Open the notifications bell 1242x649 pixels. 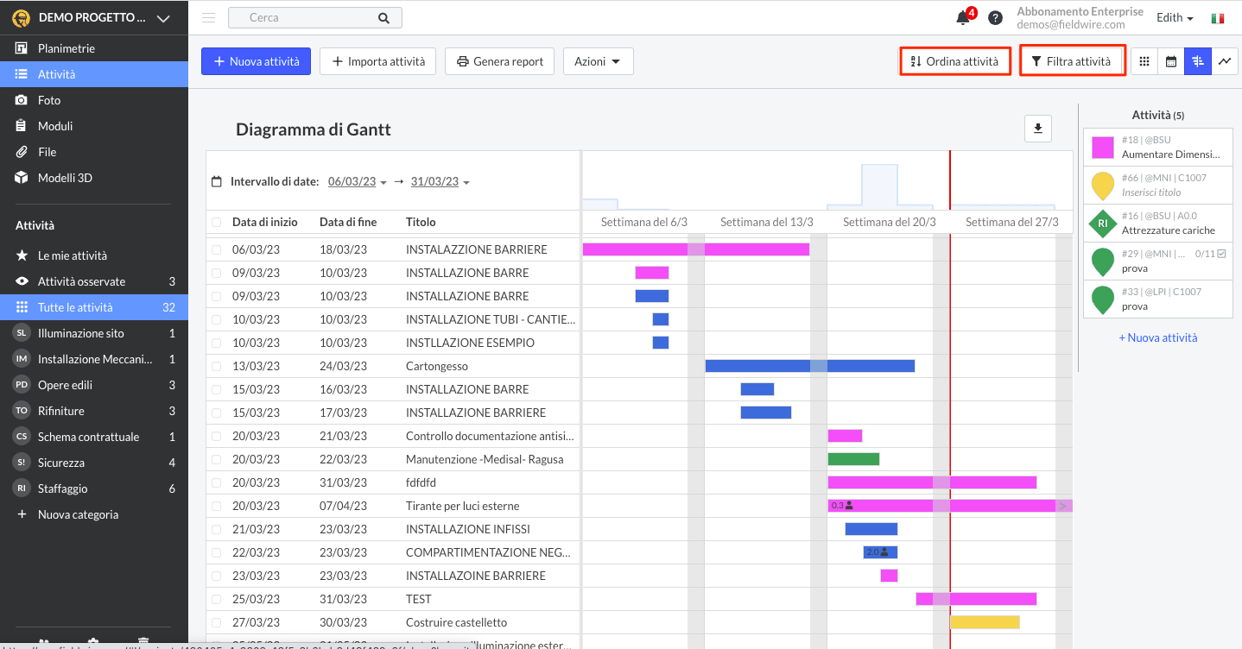(963, 18)
